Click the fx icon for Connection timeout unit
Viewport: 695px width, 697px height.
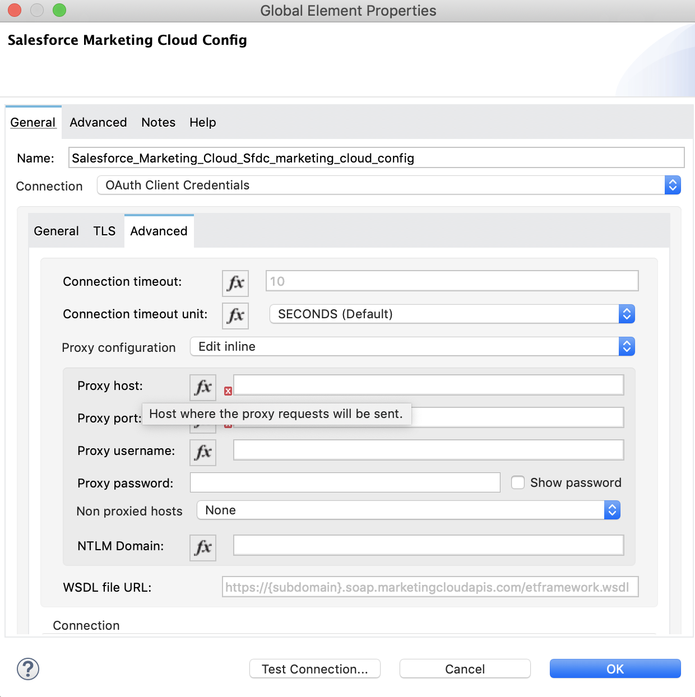coord(235,316)
